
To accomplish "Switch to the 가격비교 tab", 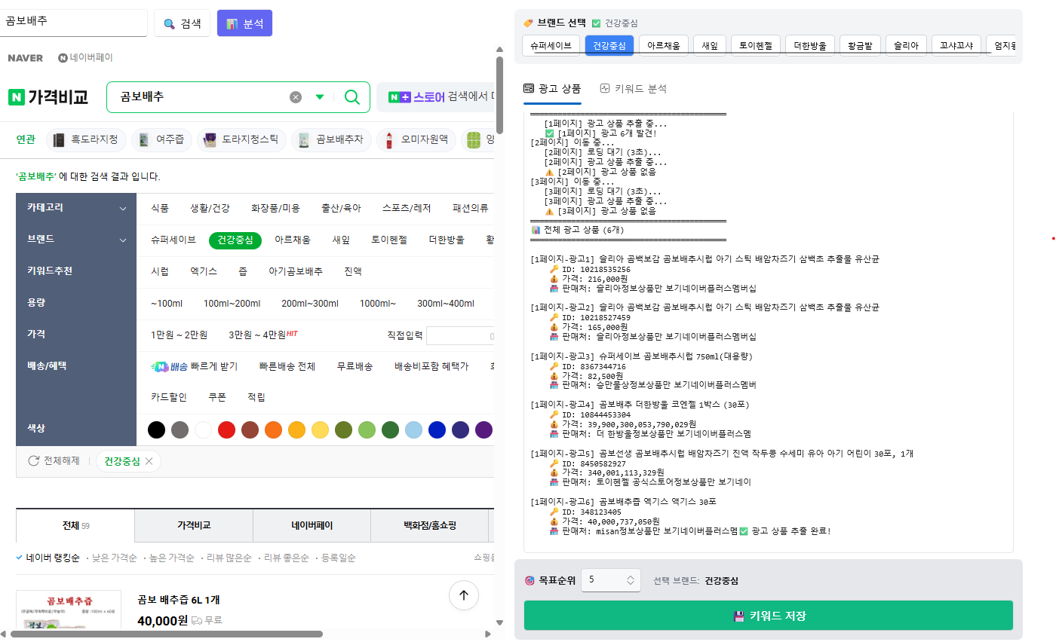I will 193,524.
